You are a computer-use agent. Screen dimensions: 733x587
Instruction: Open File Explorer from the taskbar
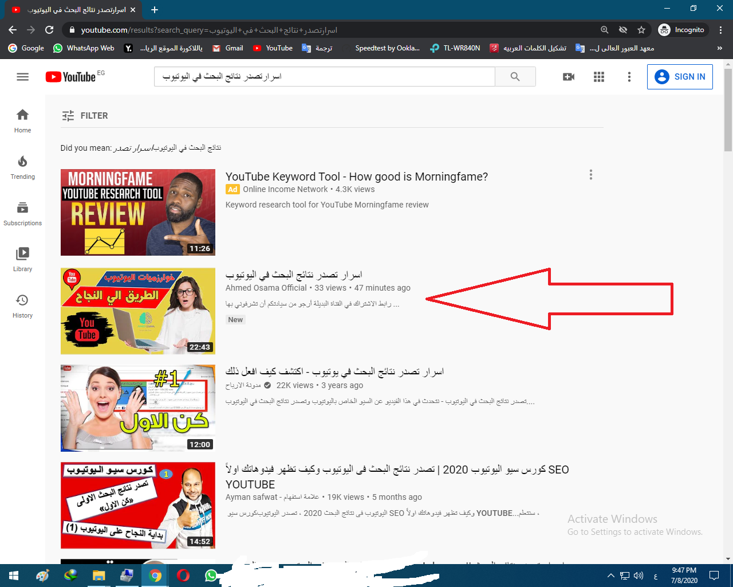[98, 576]
